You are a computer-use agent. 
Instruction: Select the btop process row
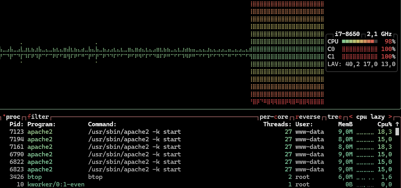tap(159, 177)
